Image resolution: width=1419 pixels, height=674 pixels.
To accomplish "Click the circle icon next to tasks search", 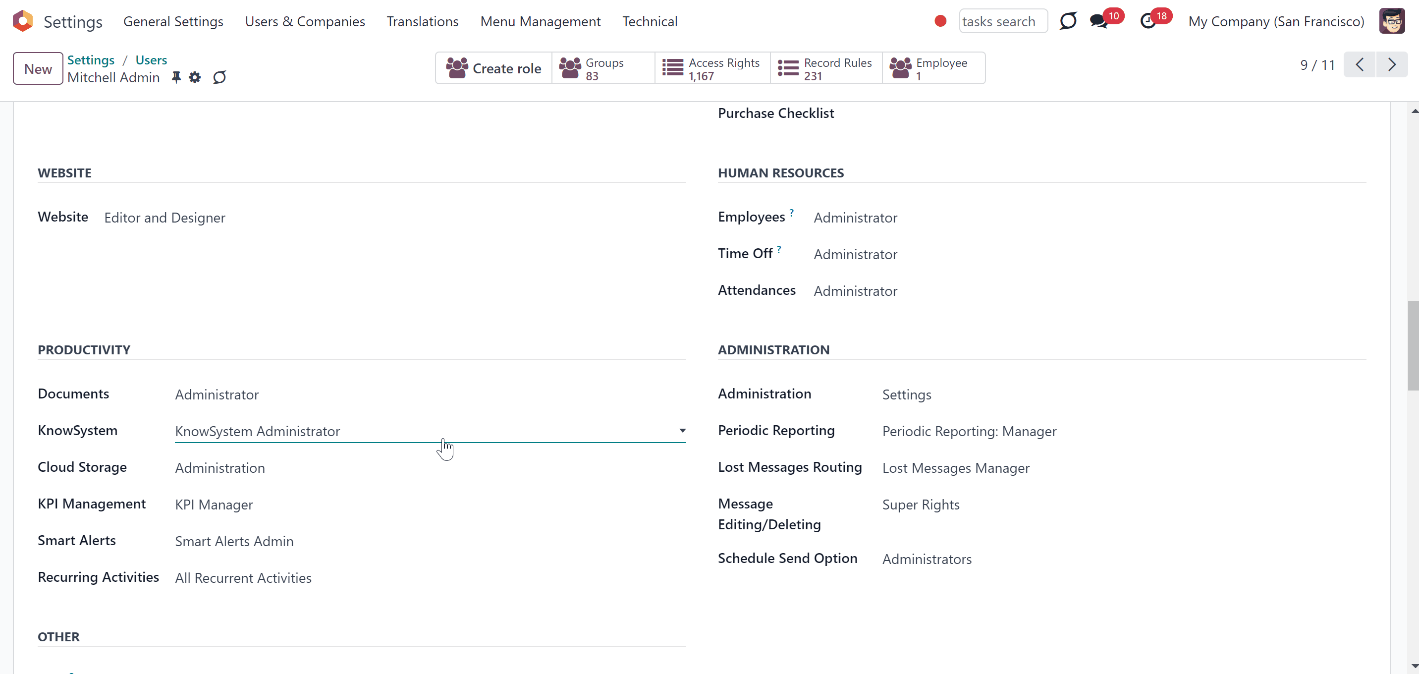I will [1068, 21].
